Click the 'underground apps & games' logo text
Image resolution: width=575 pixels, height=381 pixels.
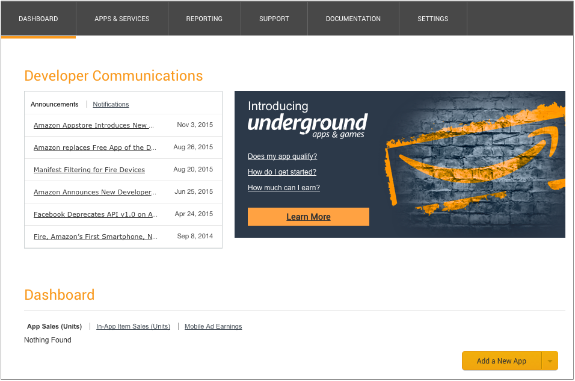307,126
